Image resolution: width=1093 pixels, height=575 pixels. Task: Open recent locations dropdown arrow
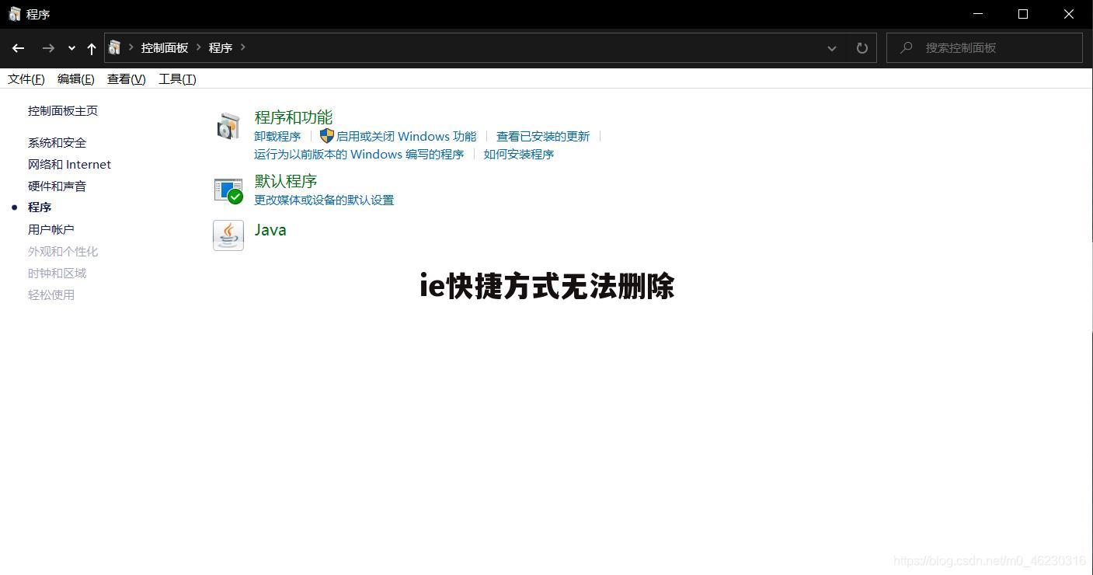click(71, 48)
